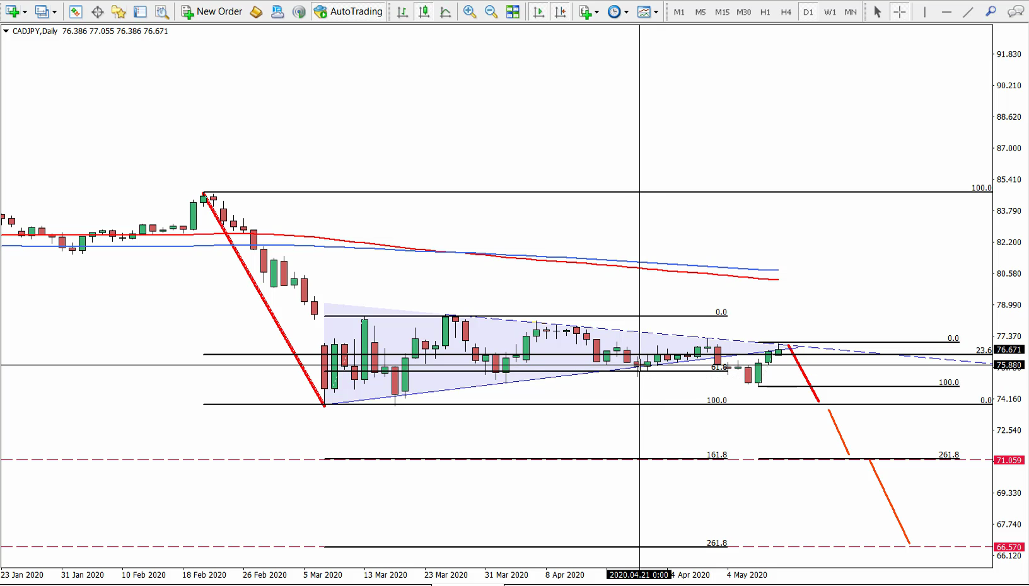
Task: Open the Signals radio-wave icon
Action: (299, 11)
